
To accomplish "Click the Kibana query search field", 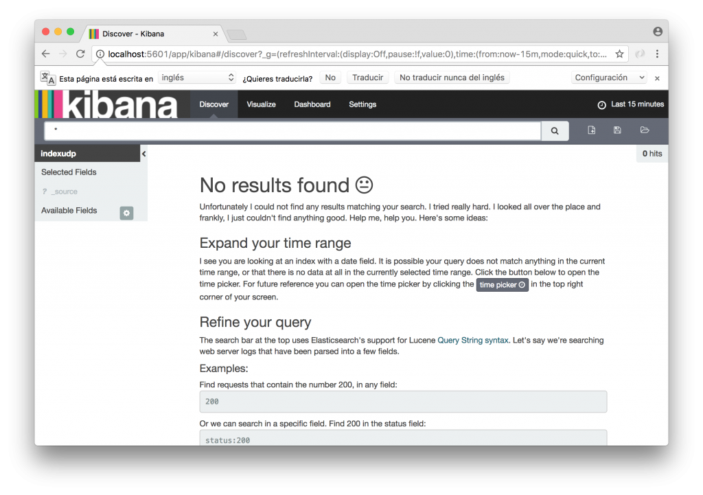I will click(292, 131).
